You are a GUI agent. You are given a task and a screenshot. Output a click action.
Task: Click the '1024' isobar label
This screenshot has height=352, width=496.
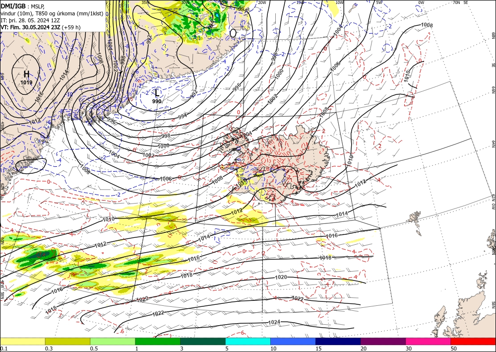coord(274,322)
